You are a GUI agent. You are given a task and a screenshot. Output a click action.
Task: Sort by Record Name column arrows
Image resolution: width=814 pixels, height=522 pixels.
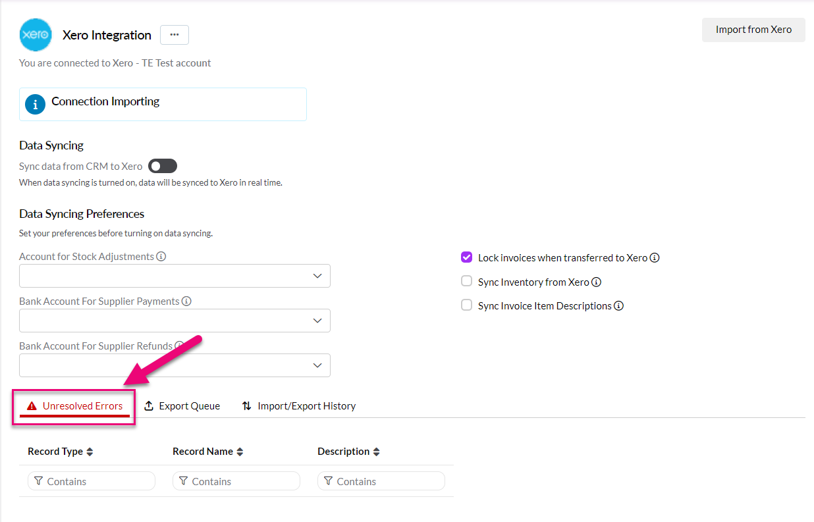[240, 452]
